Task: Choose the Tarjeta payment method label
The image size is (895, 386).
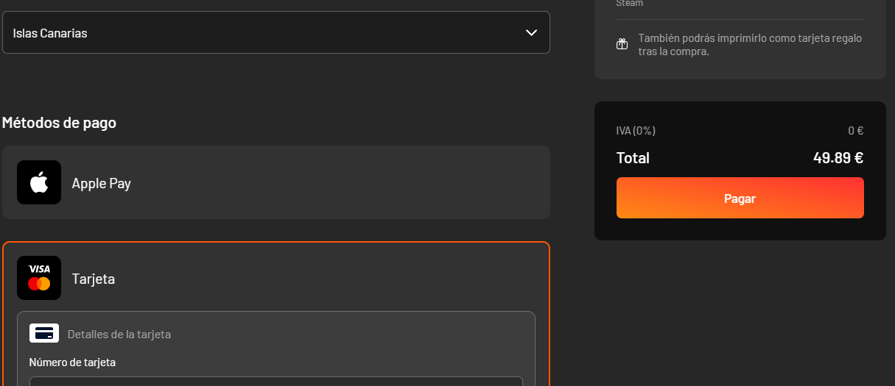Action: click(94, 279)
